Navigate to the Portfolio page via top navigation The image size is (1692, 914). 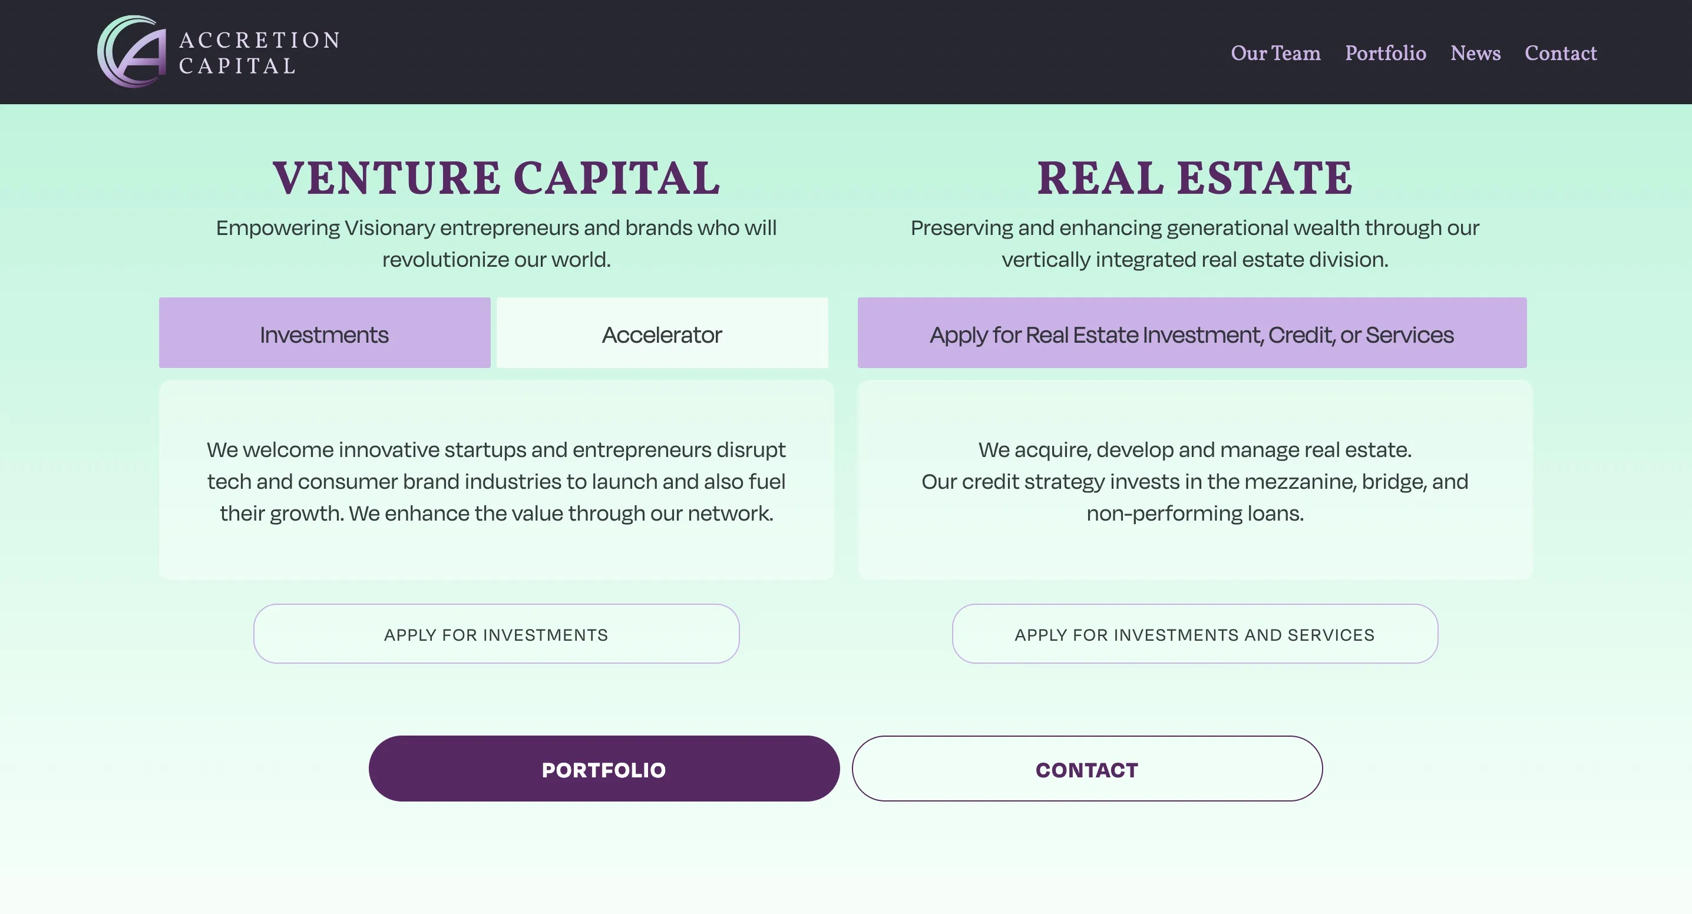coord(1386,54)
